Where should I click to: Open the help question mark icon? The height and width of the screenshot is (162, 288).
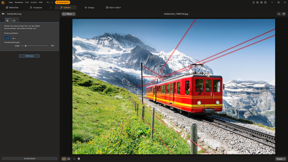(265, 2)
